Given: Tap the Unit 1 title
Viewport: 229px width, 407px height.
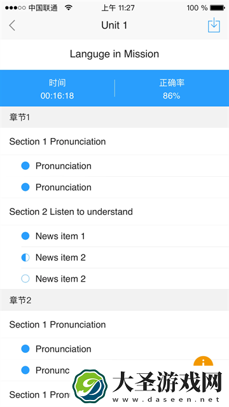Looking at the screenshot, I should 114,25.
